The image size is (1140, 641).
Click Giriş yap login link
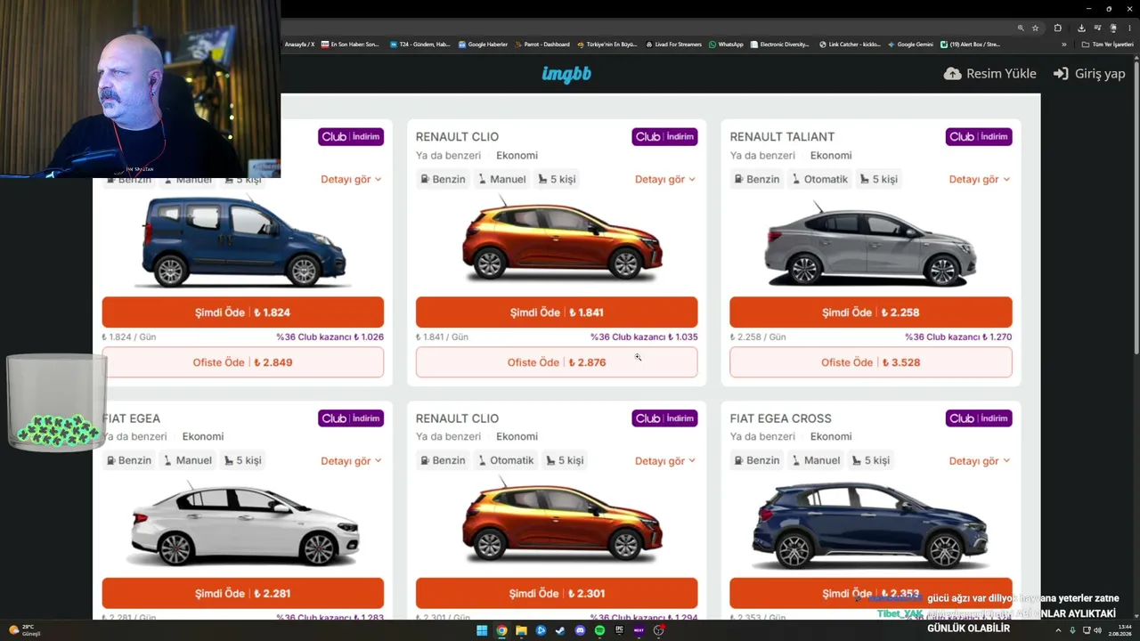(x=1089, y=74)
